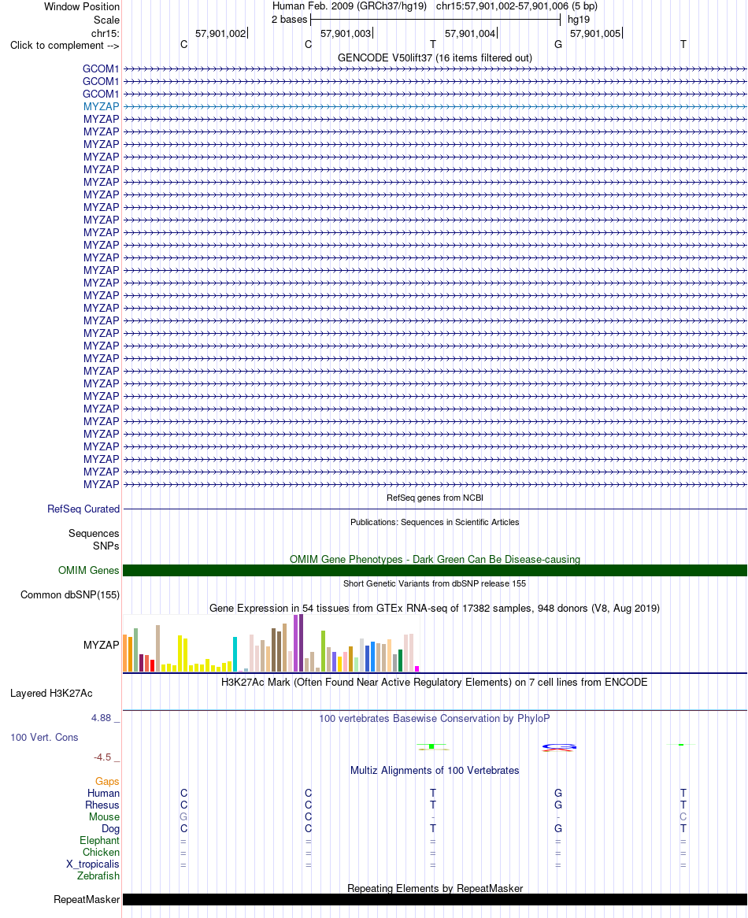This screenshot has height=918, width=748.
Task: Click the Elephant species label
Action: pos(99,841)
